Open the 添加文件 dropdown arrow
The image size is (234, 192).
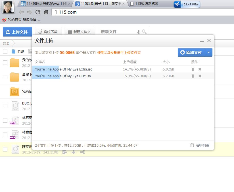pyautogui.click(x=209, y=52)
